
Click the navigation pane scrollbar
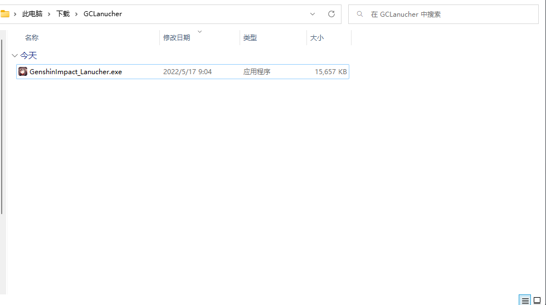coord(2,127)
